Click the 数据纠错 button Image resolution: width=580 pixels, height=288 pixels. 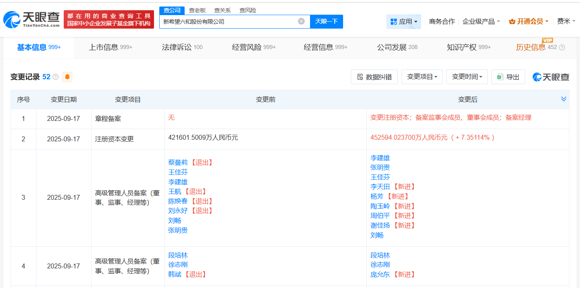tap(374, 77)
